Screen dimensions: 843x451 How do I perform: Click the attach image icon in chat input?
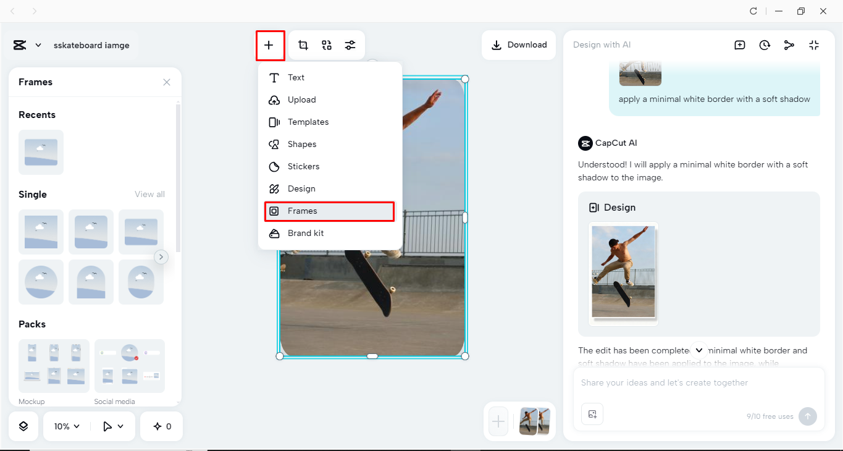pos(592,414)
